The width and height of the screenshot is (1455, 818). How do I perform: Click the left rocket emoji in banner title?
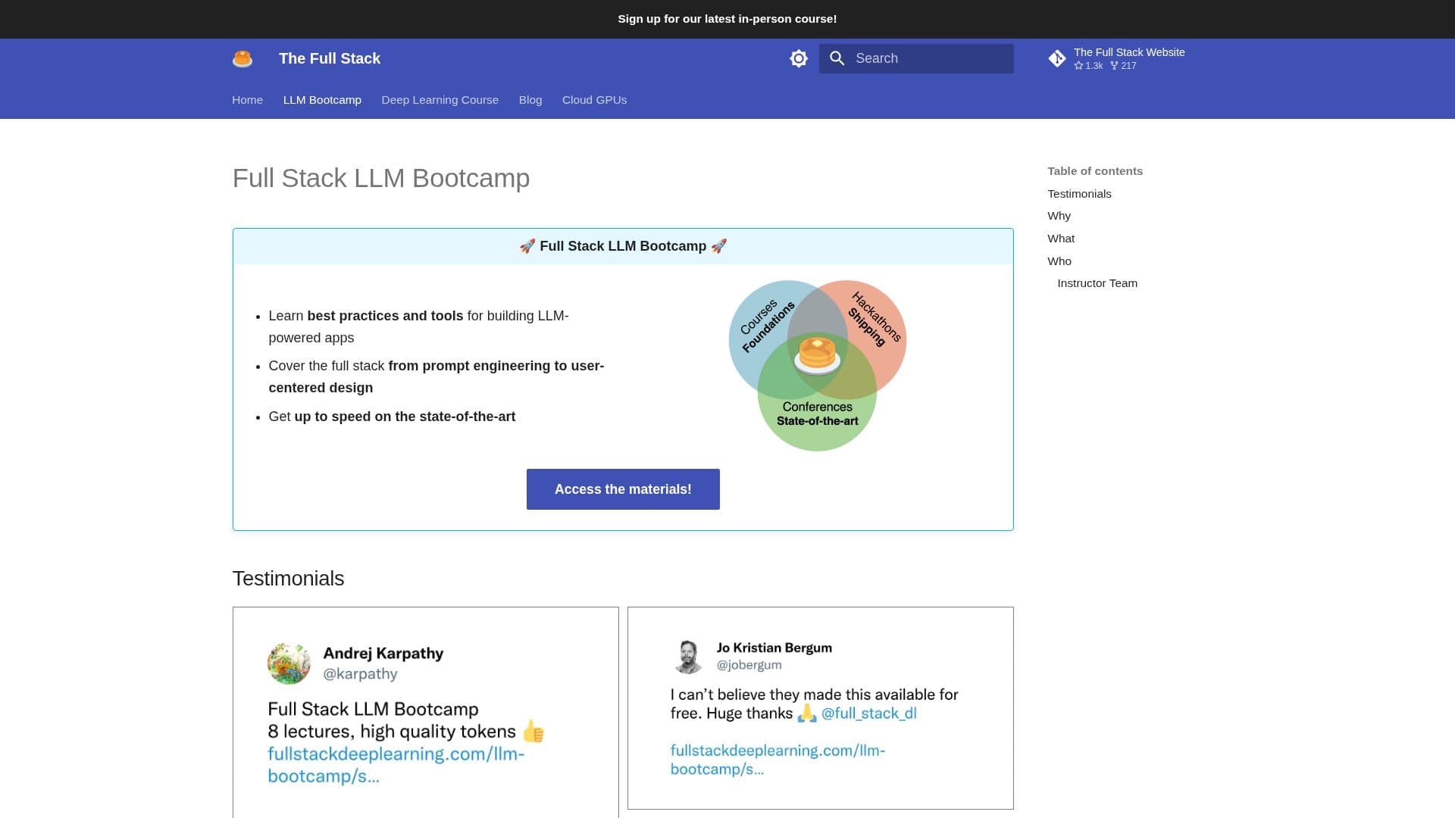[527, 246]
